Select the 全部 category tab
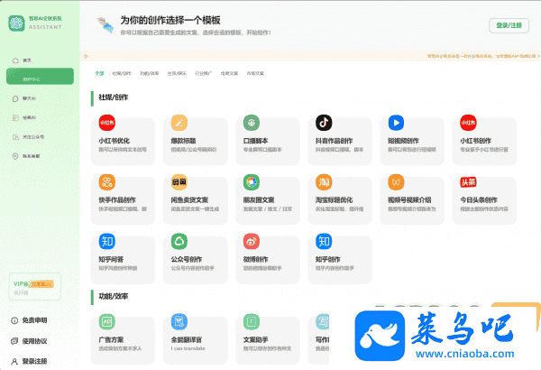The image size is (541, 370). tap(99, 72)
